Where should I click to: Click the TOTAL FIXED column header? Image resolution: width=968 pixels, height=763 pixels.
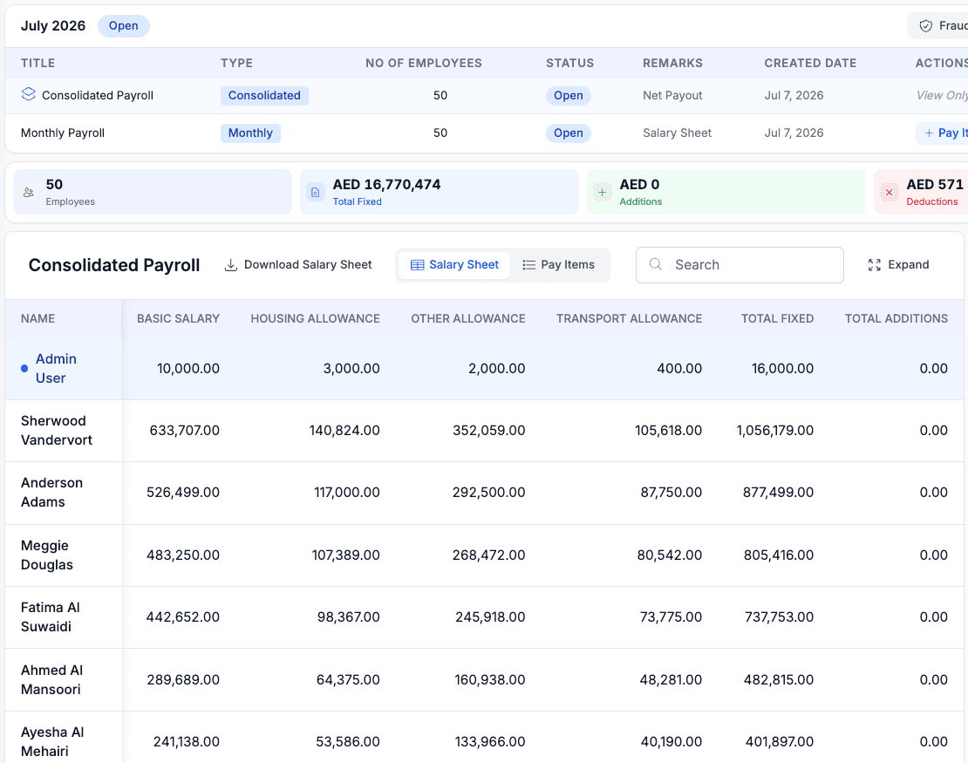point(777,318)
